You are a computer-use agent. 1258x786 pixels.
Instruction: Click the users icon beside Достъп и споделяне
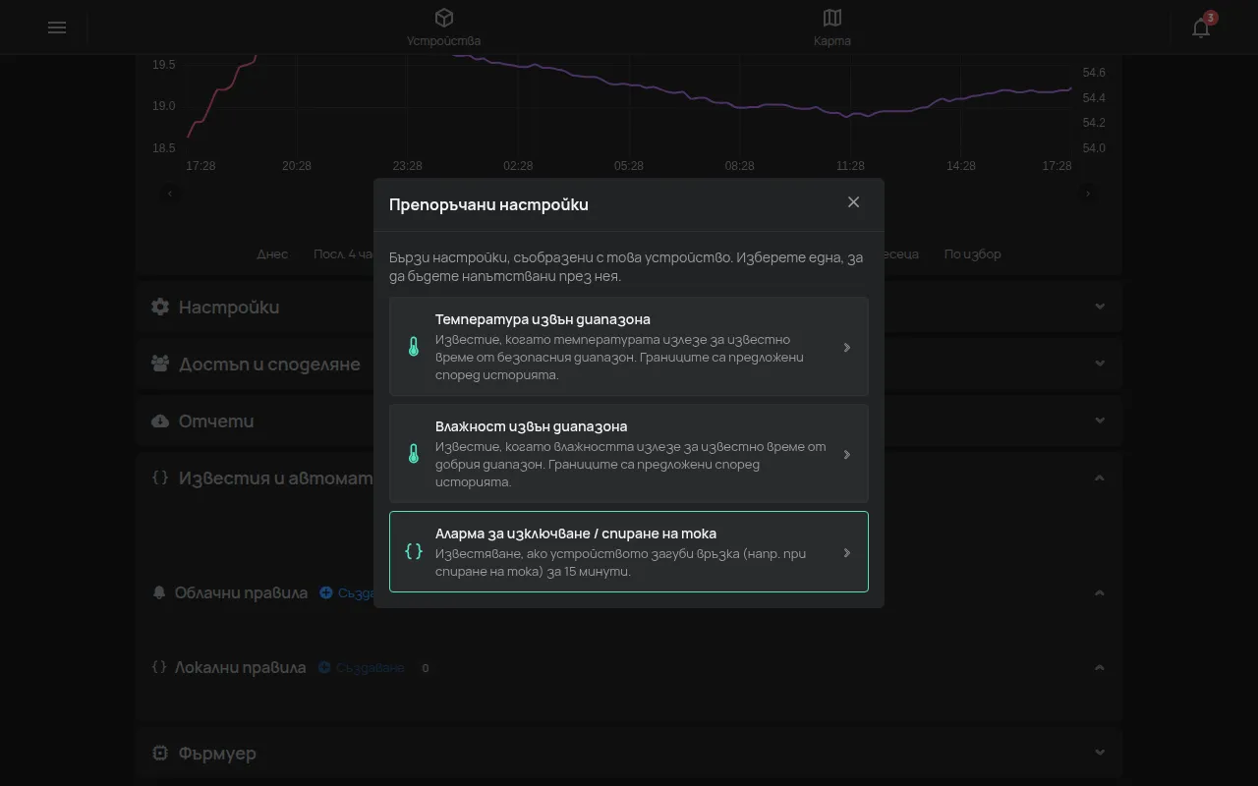pyautogui.click(x=160, y=364)
